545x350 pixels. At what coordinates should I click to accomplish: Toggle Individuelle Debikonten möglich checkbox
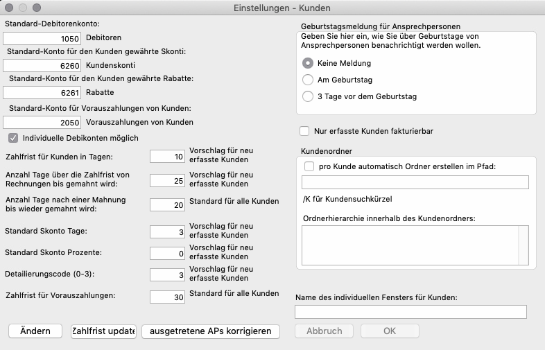[13, 138]
